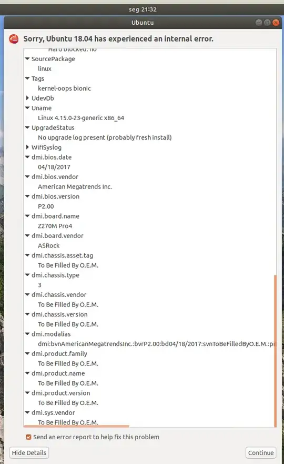284x464 pixels.
Task: Collapse the dmi.board.vendor entry
Action: pyautogui.click(x=27, y=235)
